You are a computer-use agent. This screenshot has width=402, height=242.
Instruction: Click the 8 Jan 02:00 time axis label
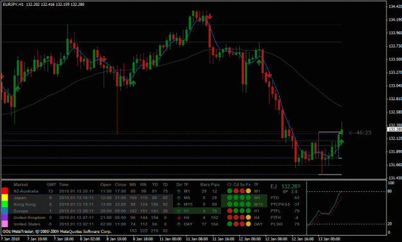(90, 239)
